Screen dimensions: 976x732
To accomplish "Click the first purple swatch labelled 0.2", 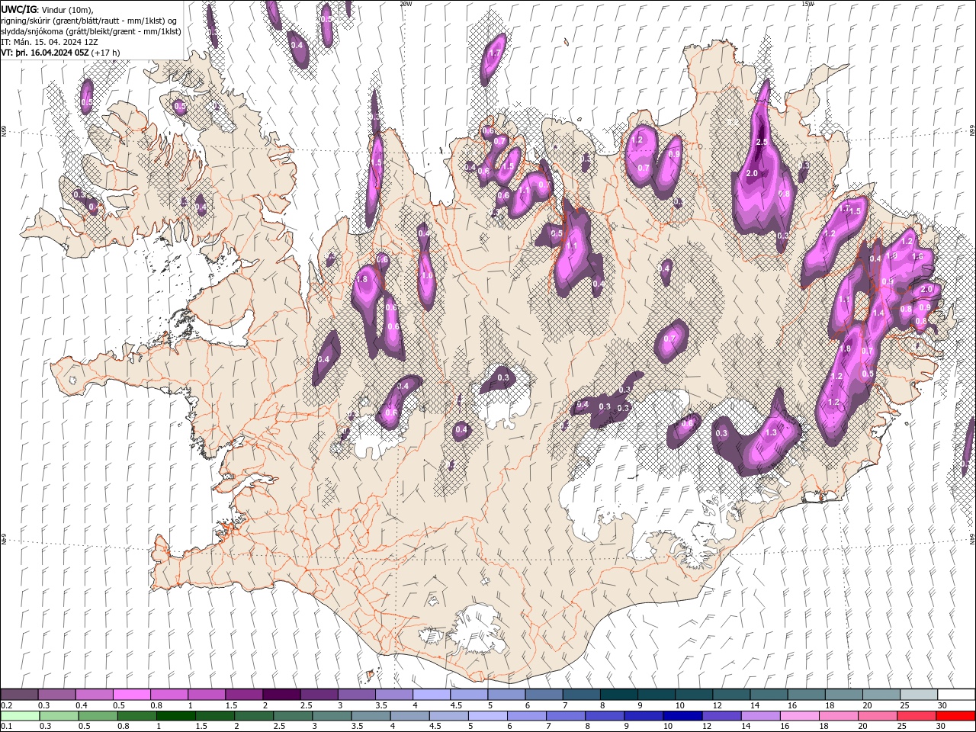I will click(19, 695).
